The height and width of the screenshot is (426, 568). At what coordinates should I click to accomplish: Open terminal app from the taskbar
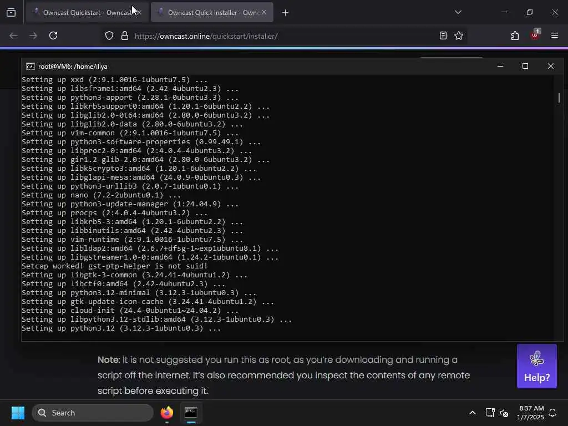(x=191, y=413)
